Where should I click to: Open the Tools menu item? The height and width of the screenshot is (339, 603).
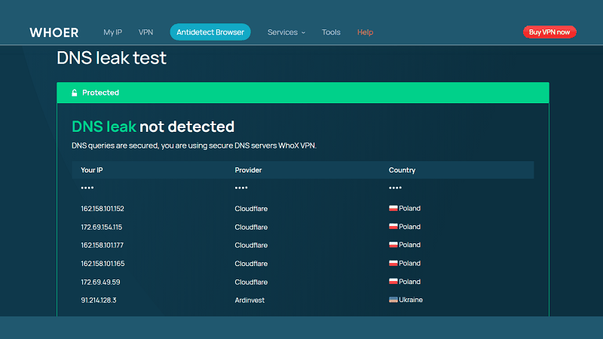click(331, 32)
